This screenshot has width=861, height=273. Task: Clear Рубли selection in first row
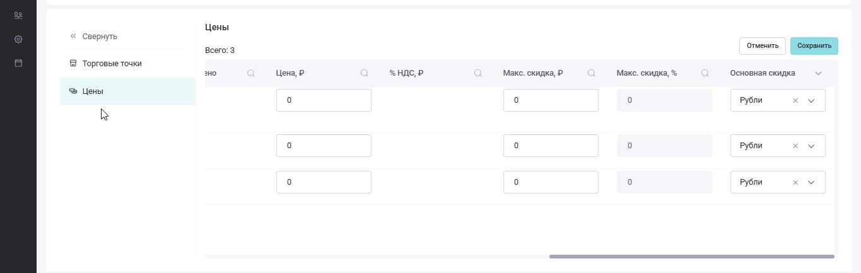click(795, 100)
